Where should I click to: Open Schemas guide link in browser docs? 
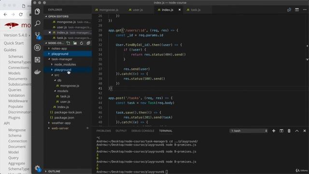point(15,57)
